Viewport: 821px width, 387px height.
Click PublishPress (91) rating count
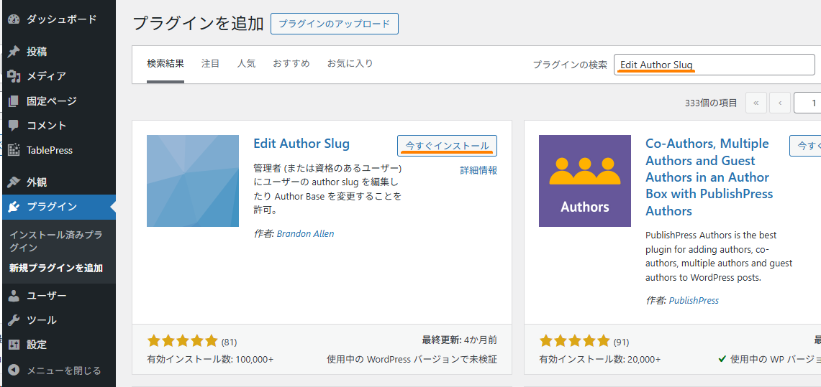621,342
